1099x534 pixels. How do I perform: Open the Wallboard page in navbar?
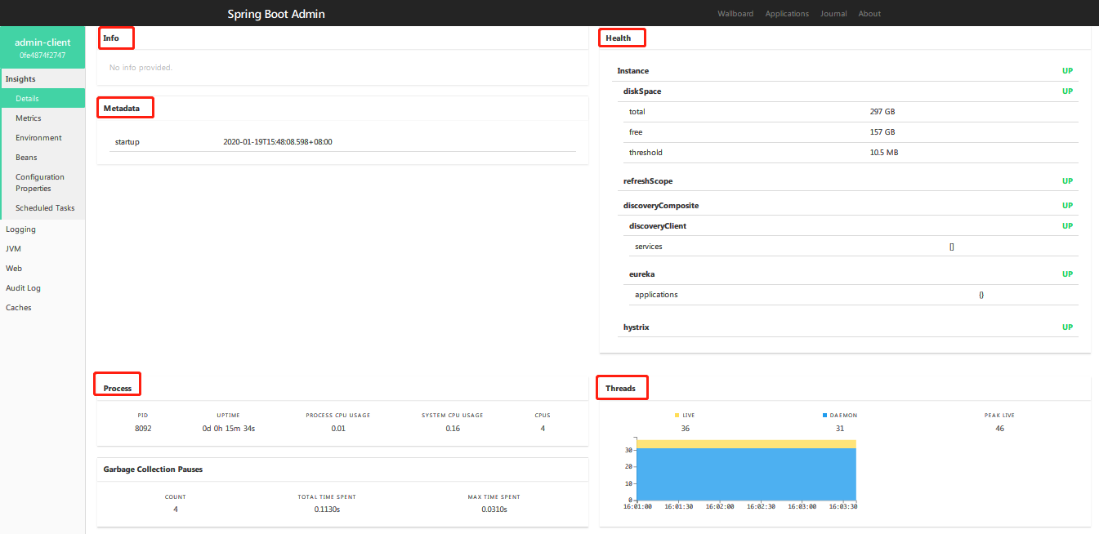point(735,14)
